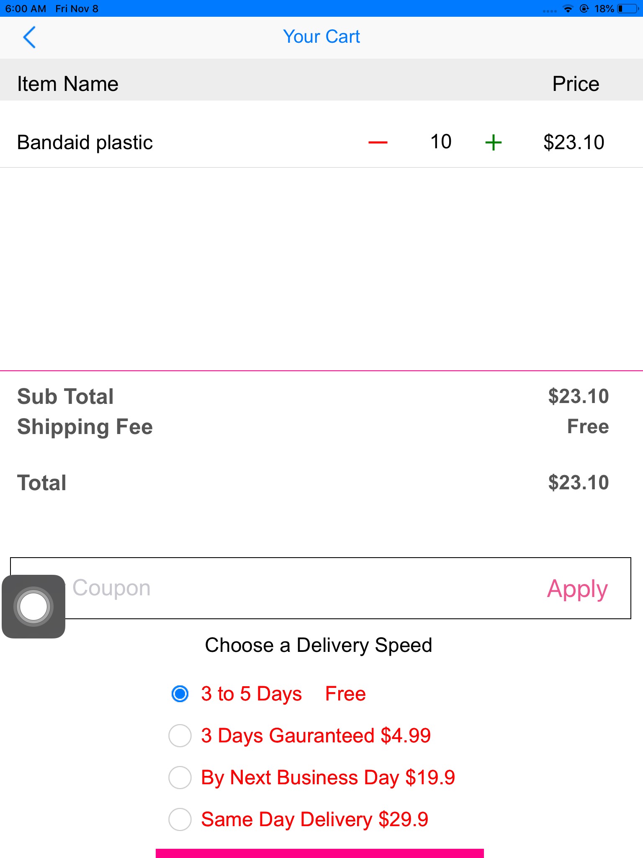Image resolution: width=643 pixels, height=858 pixels.
Task: Tap the Bandaid plastic item name
Action: coord(85,142)
